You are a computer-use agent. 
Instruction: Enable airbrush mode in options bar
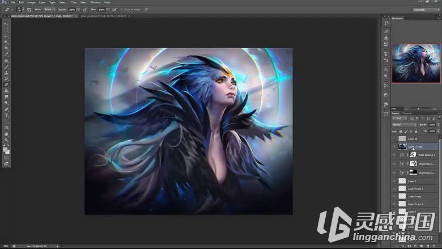click(x=114, y=10)
